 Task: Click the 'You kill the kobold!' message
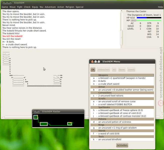pos(13,36)
